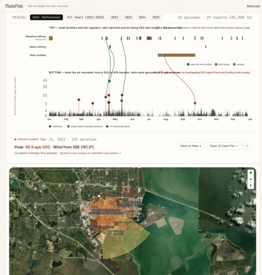This screenshot has width=262, height=275.
Task: Select the mid-May green matched dot
Action: click(x=122, y=101)
